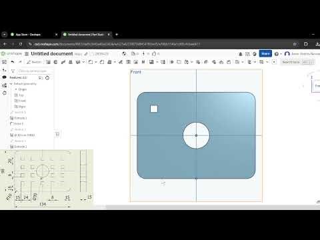Image resolution: width=320 pixels, height=240 pixels.
Task: Select the Revolve tool icon
Action: [55, 62]
